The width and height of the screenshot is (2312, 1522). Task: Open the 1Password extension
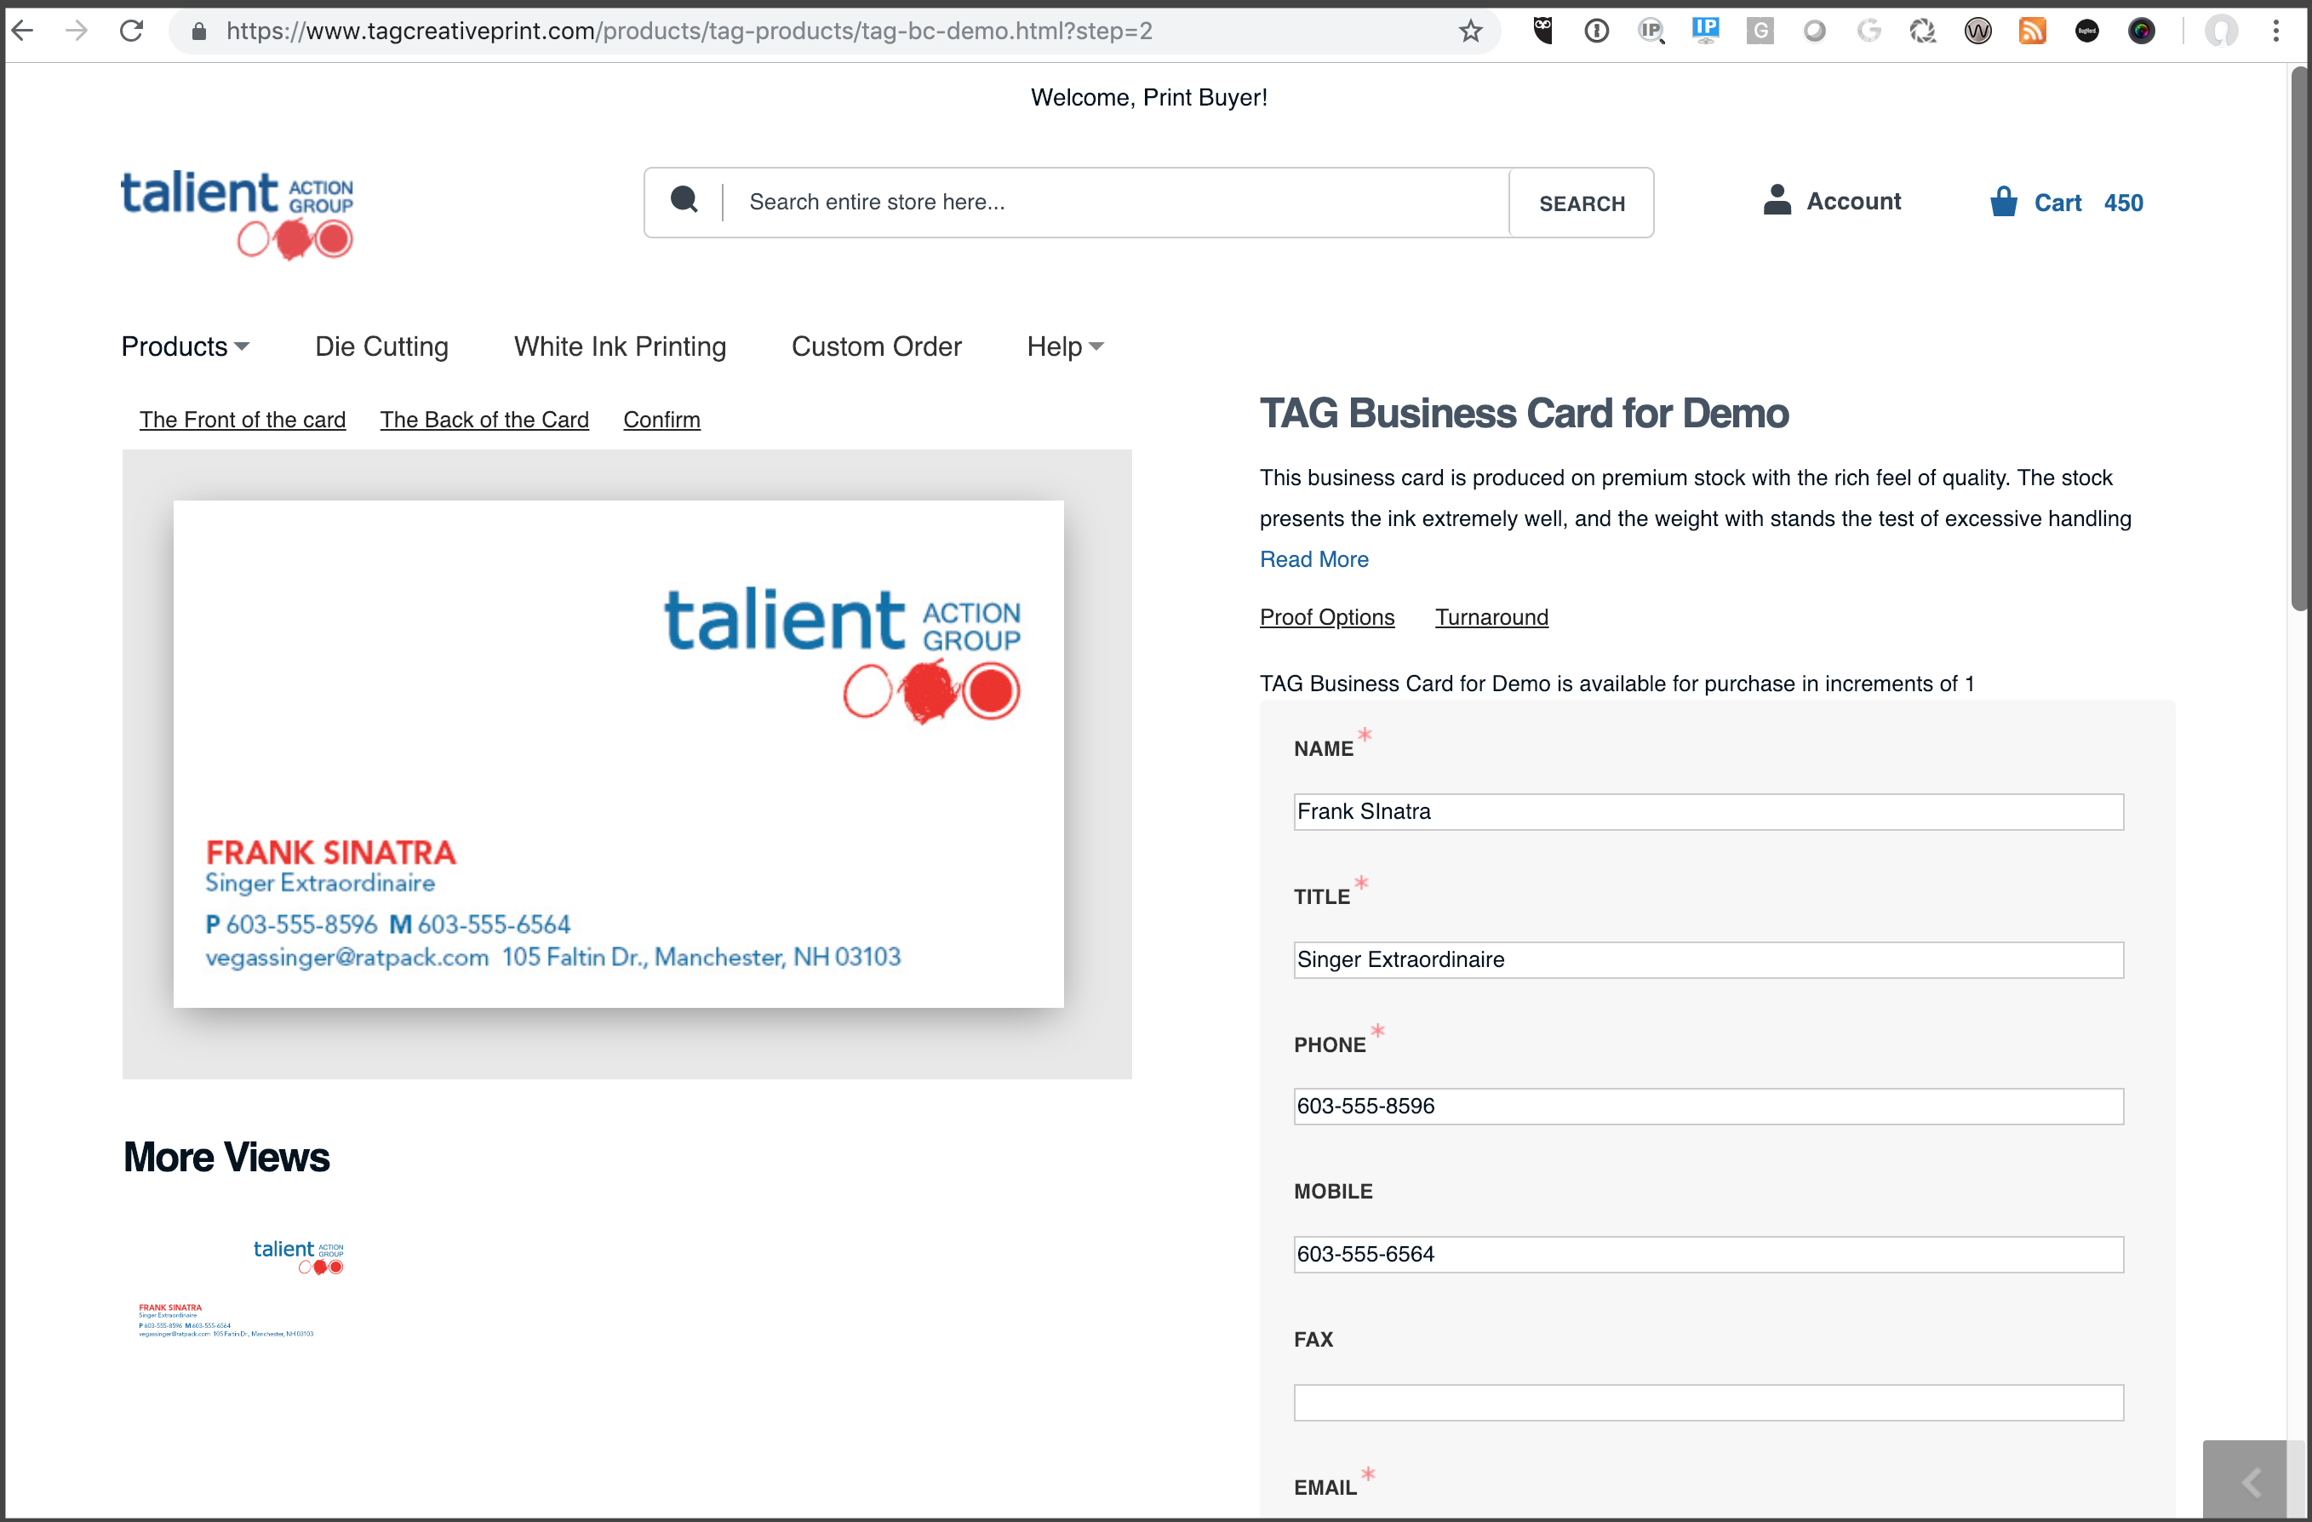1596,31
